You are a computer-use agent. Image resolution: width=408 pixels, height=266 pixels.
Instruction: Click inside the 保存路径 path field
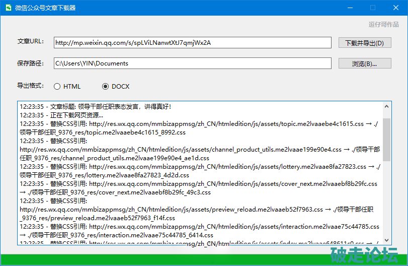192,63
